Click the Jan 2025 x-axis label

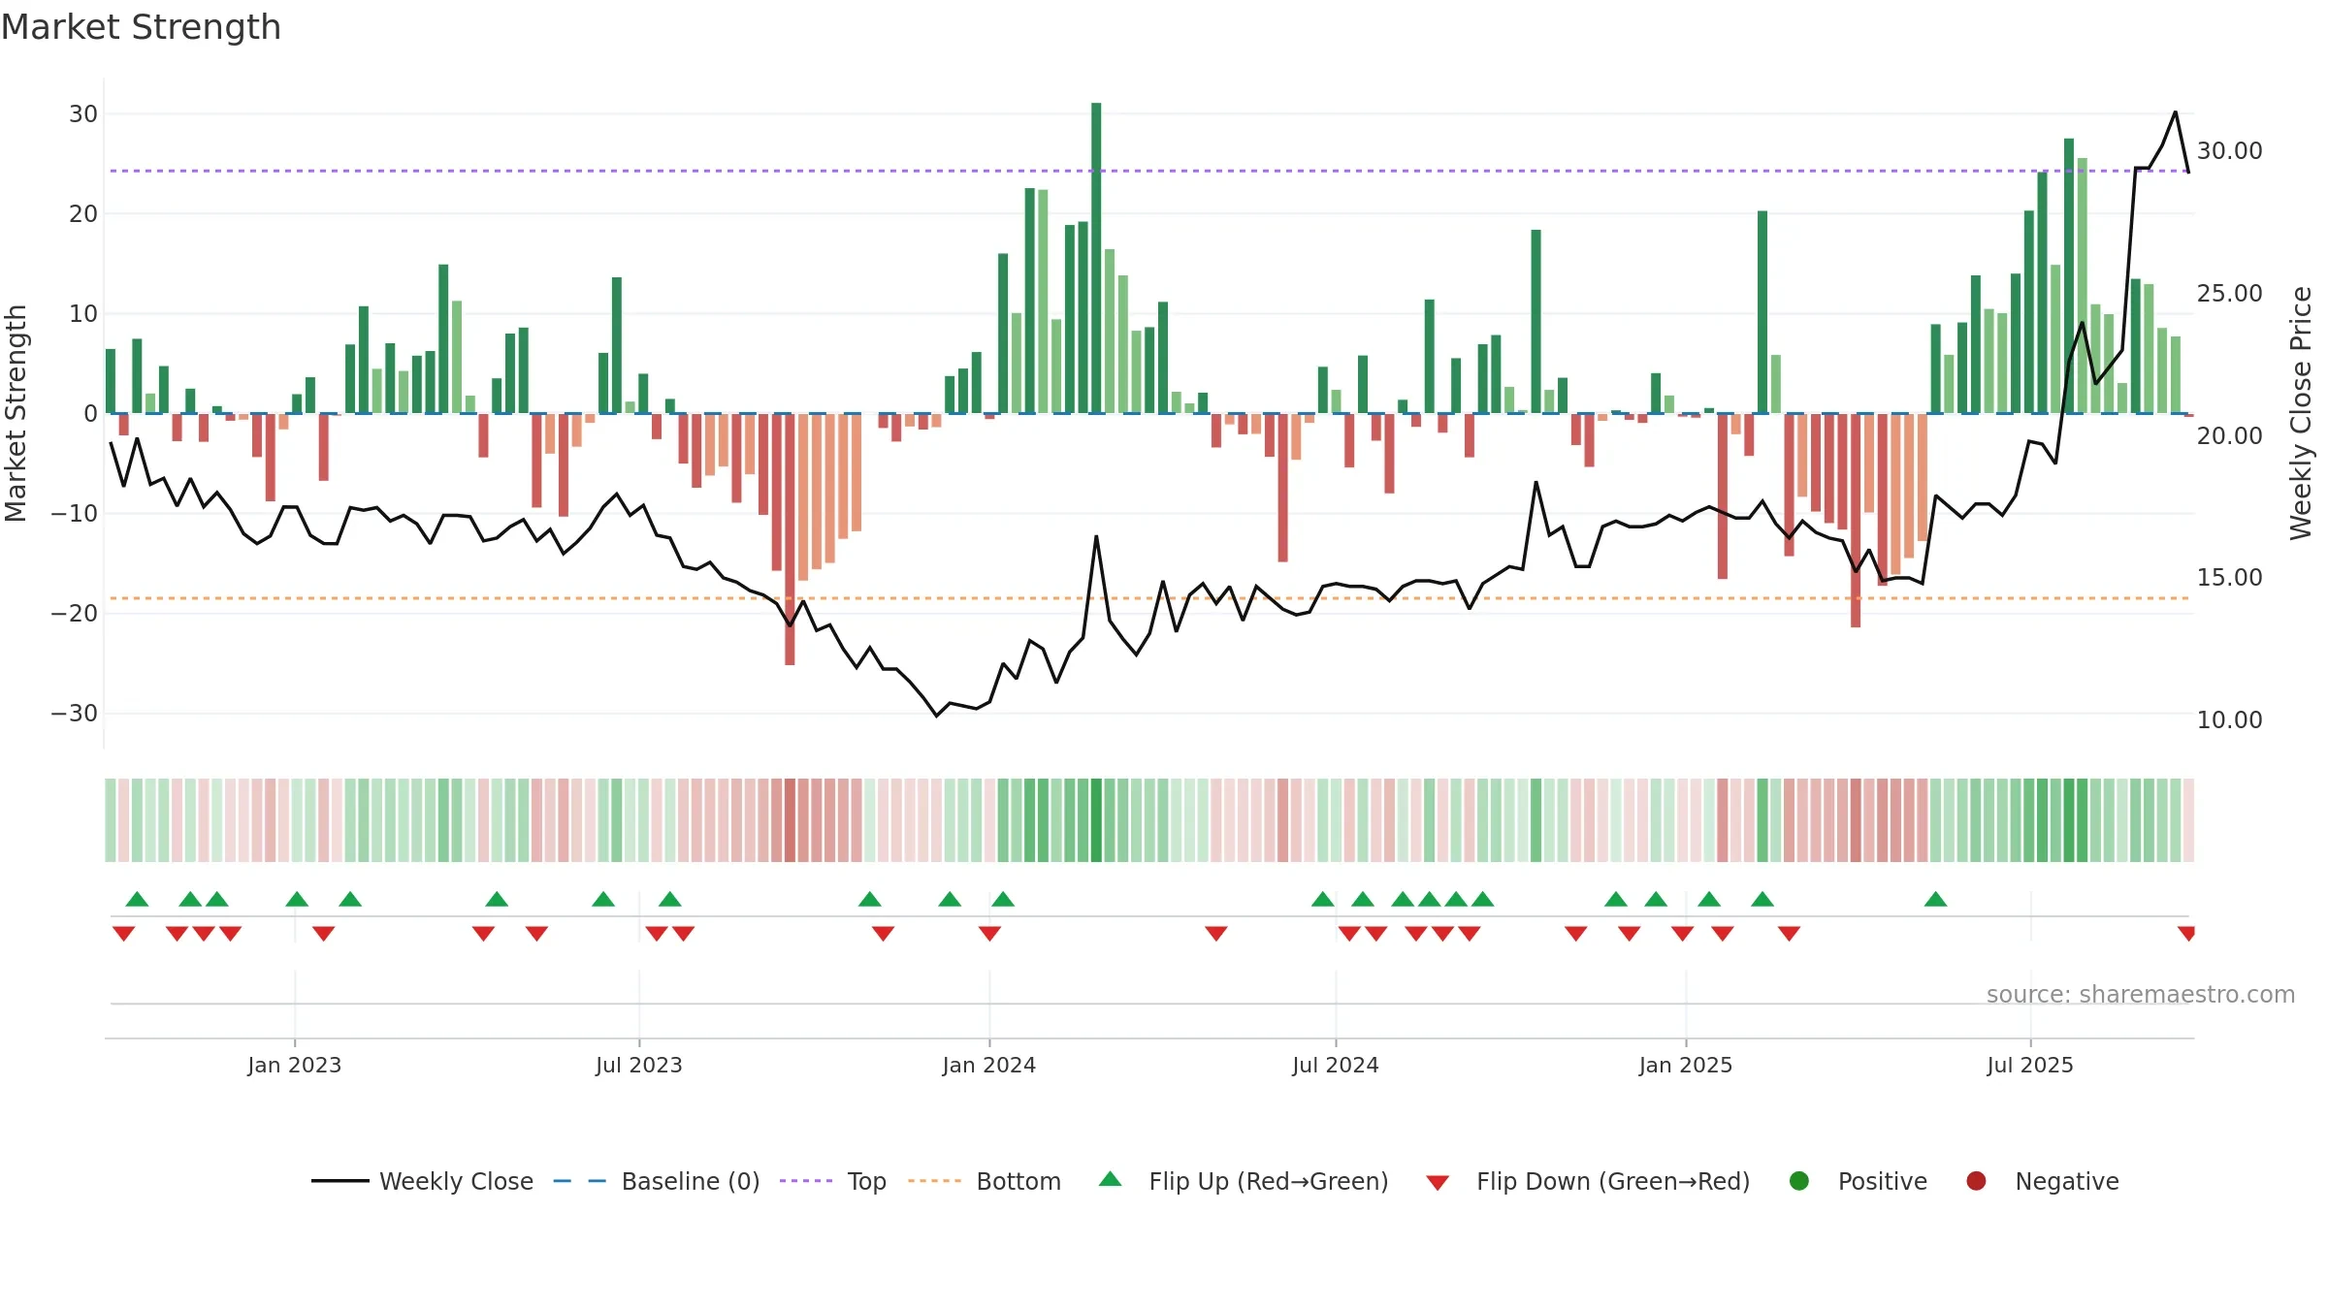[x=1685, y=1066]
